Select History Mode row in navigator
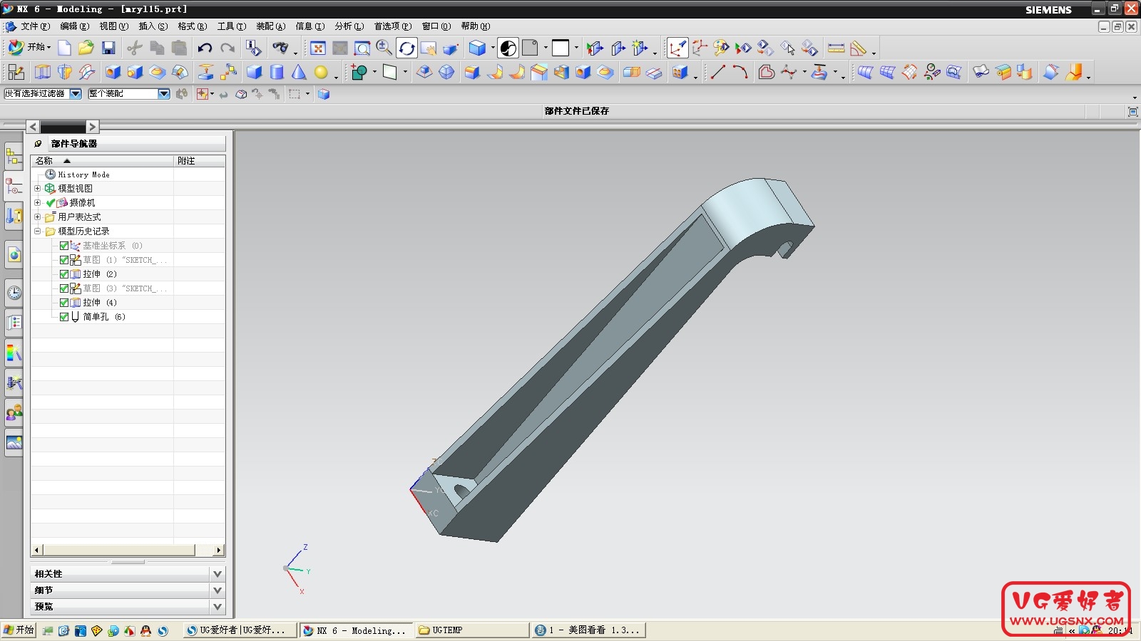 tap(128, 174)
